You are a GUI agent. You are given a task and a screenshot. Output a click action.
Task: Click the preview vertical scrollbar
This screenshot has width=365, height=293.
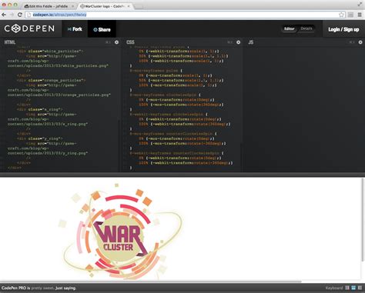pyautogui.click(x=363, y=220)
